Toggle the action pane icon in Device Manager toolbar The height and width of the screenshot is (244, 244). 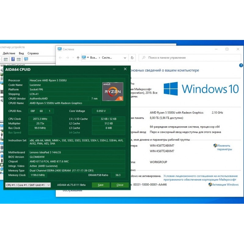click(19, 59)
